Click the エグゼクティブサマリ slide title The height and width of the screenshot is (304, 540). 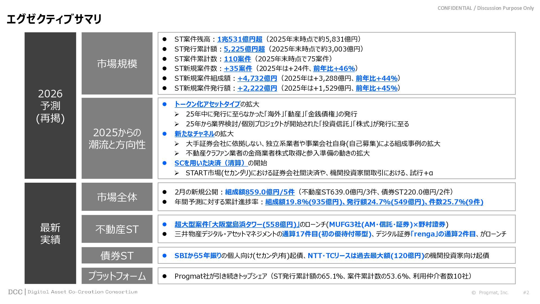(x=54, y=19)
